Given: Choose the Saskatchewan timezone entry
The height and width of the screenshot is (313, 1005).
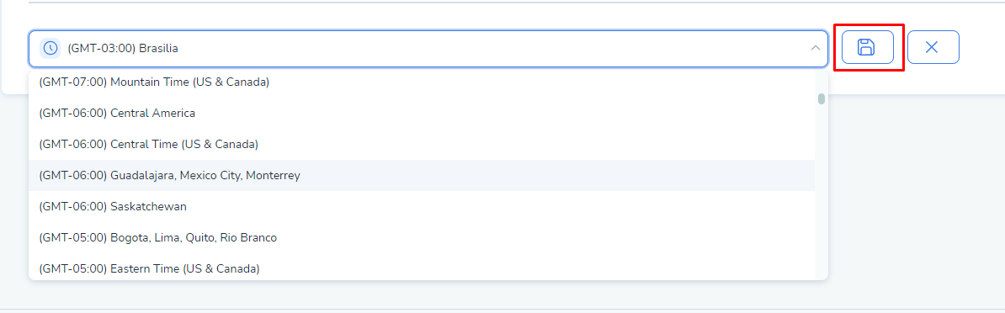Looking at the screenshot, I should point(422,207).
